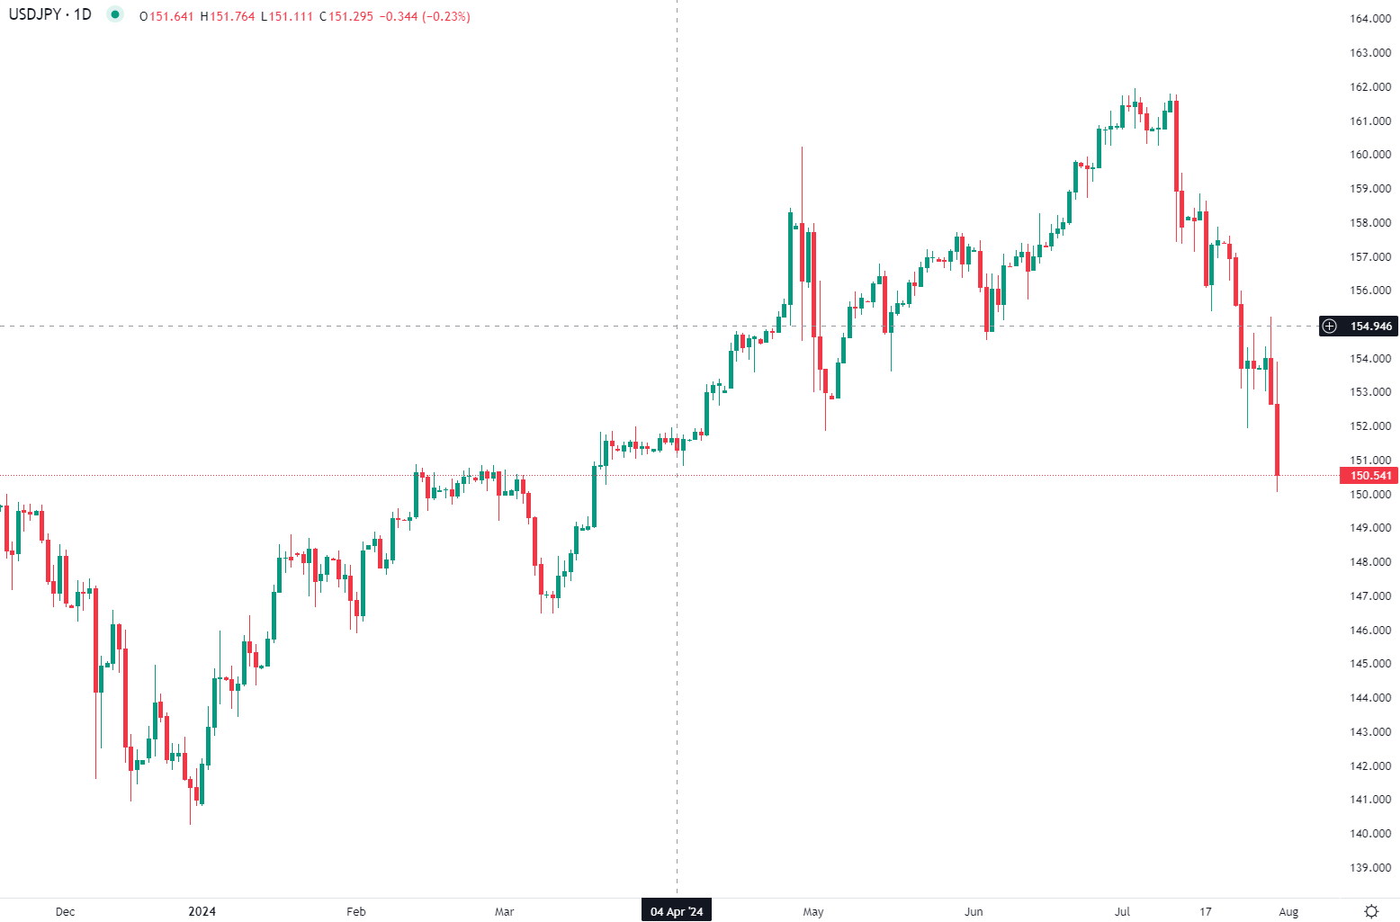Click the Dec label on time axis

[x=65, y=911]
